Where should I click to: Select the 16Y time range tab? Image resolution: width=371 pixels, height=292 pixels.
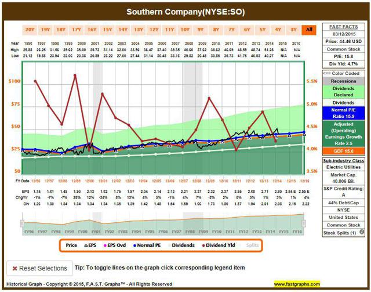tap(92, 30)
